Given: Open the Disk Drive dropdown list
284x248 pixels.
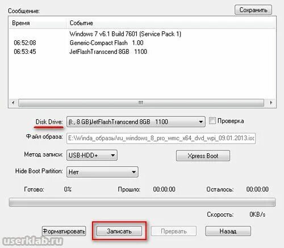Looking at the screenshot, I should (x=136, y=121).
